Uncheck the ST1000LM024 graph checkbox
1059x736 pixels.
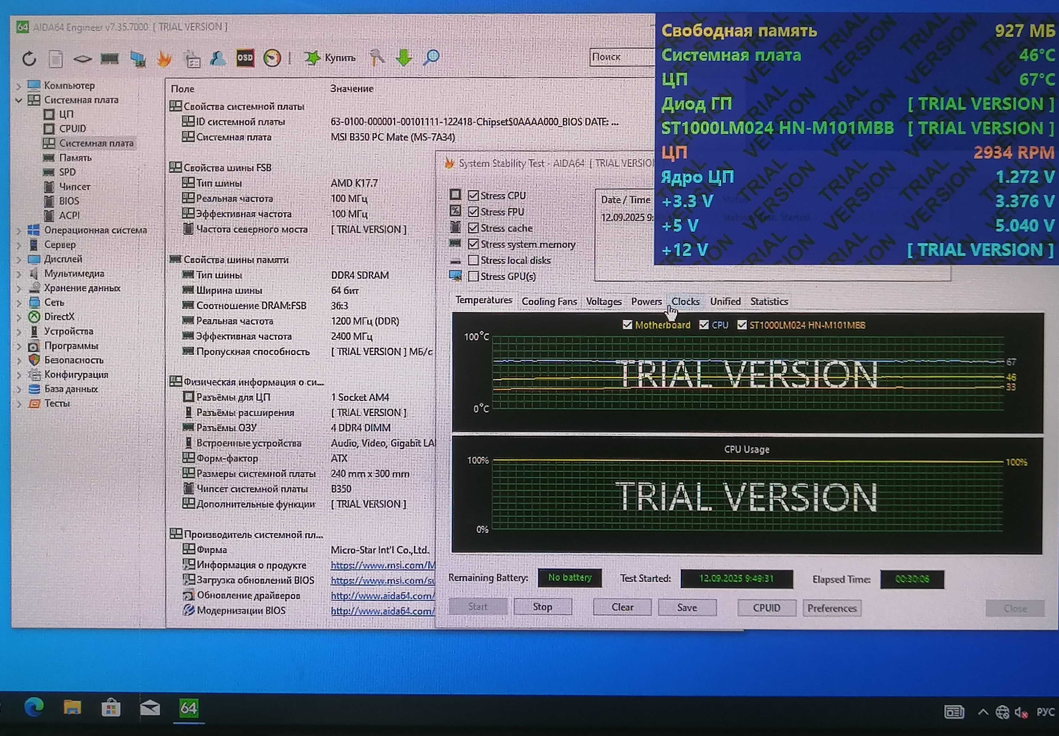point(742,325)
